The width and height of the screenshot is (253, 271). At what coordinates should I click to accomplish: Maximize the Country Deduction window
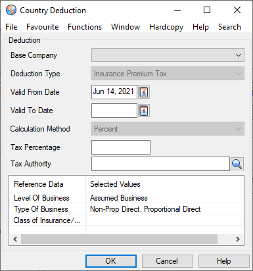tap(207, 10)
